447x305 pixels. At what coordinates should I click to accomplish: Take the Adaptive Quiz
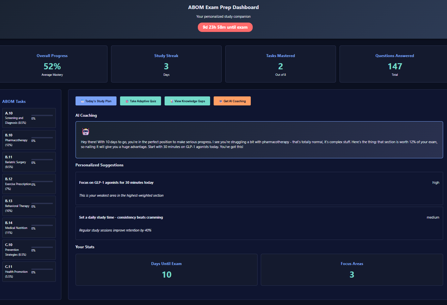[x=140, y=101]
